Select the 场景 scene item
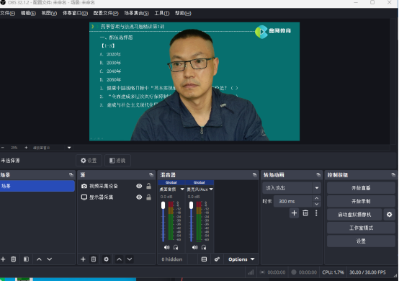Screen dimensions: 399x281 point(37,186)
